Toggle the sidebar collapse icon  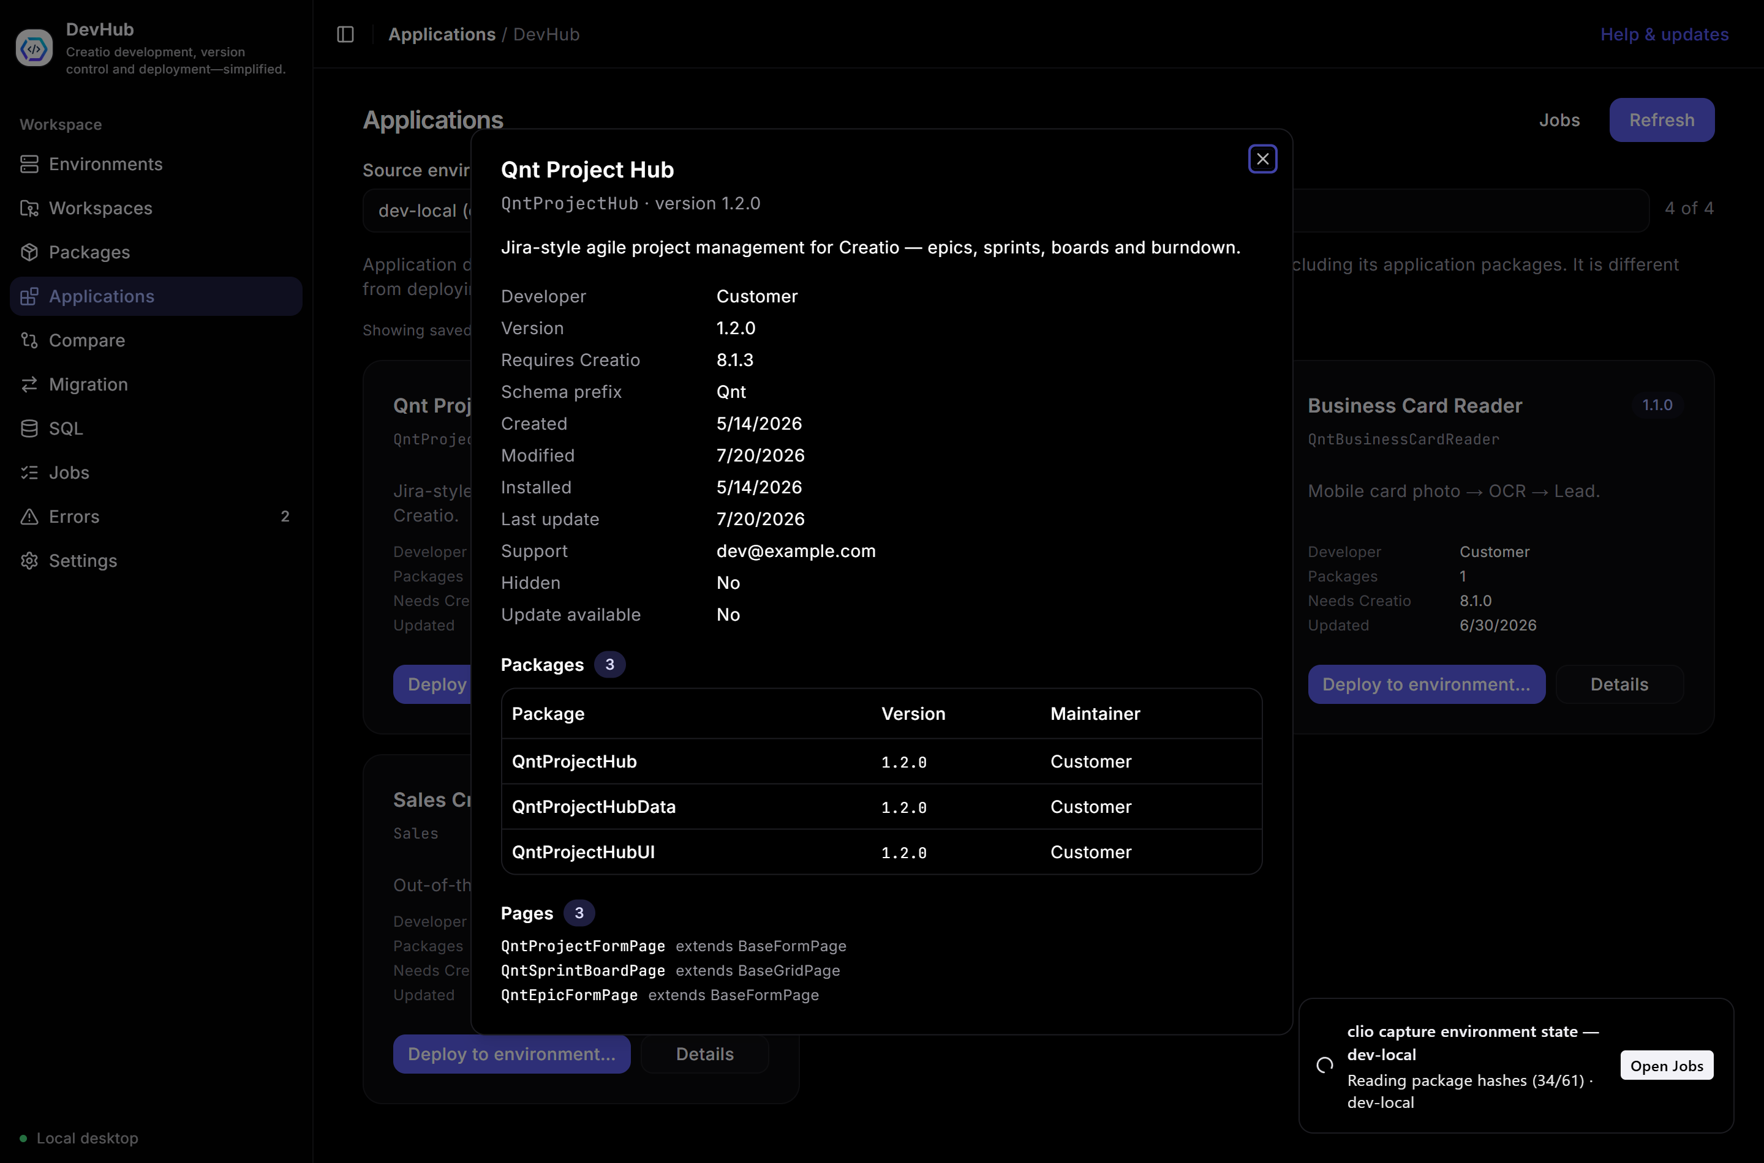coord(345,35)
